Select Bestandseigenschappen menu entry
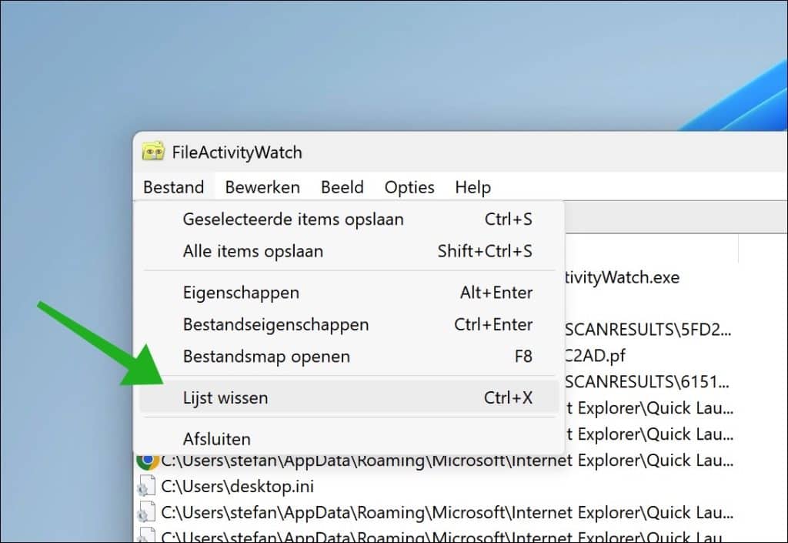This screenshot has width=788, height=543. click(x=349, y=324)
